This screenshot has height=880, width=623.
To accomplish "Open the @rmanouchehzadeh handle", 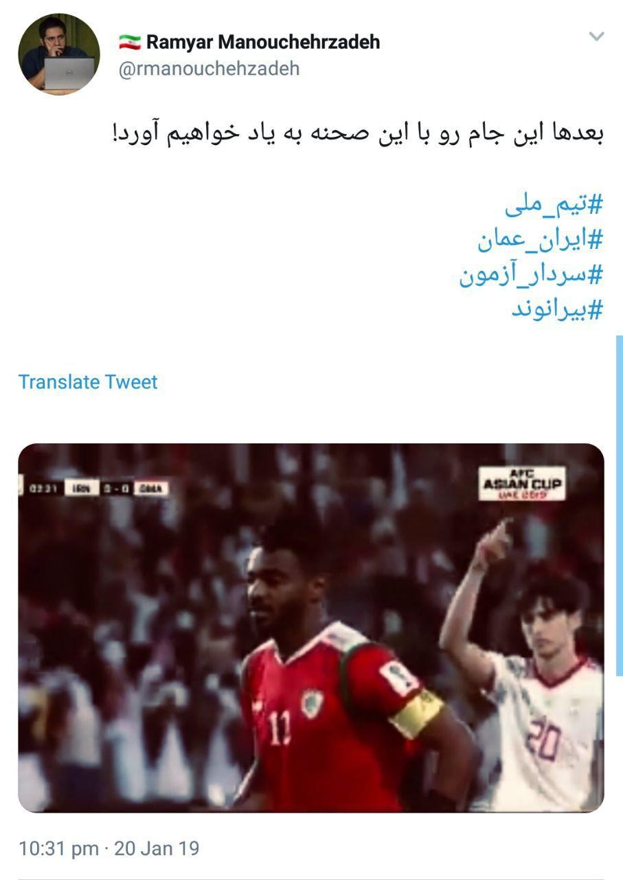I will click(209, 69).
